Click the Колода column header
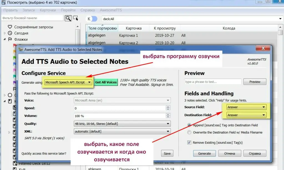 click(229, 28)
